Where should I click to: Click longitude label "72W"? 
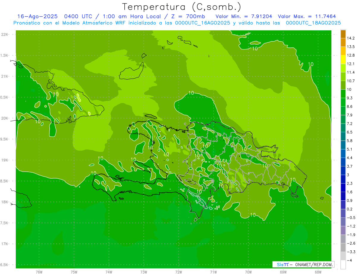tap(178, 272)
